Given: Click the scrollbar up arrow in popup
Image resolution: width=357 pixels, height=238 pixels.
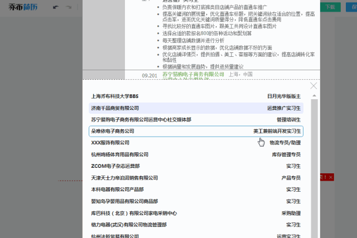Looking at the screenshot, I should click(313, 95).
